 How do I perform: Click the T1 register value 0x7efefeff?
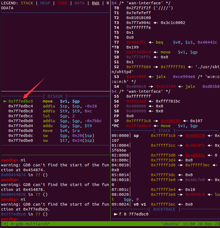tap(138, 13)
